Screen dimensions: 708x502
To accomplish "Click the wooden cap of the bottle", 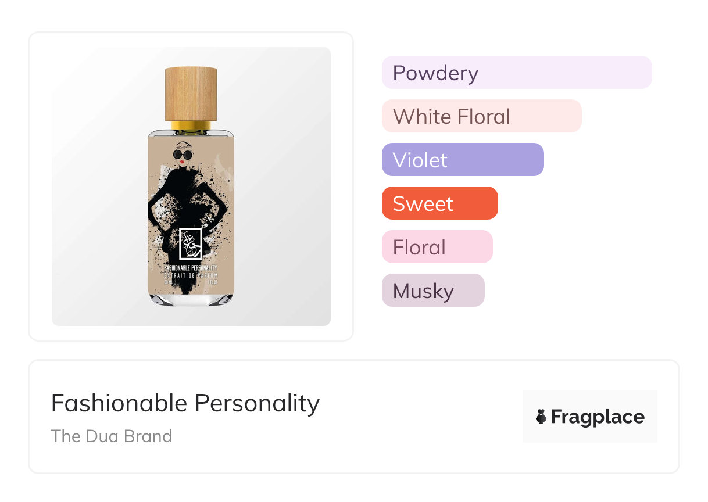I will point(191,93).
